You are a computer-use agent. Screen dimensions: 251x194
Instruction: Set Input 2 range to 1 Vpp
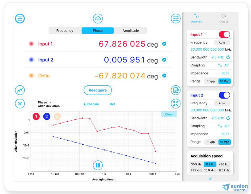(211, 142)
